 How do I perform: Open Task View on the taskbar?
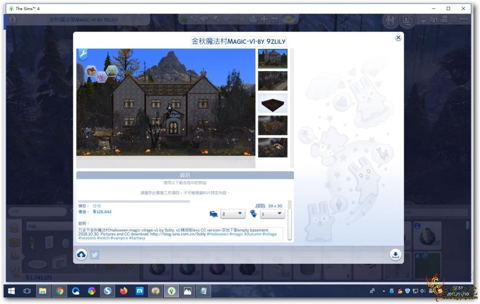click(27, 291)
